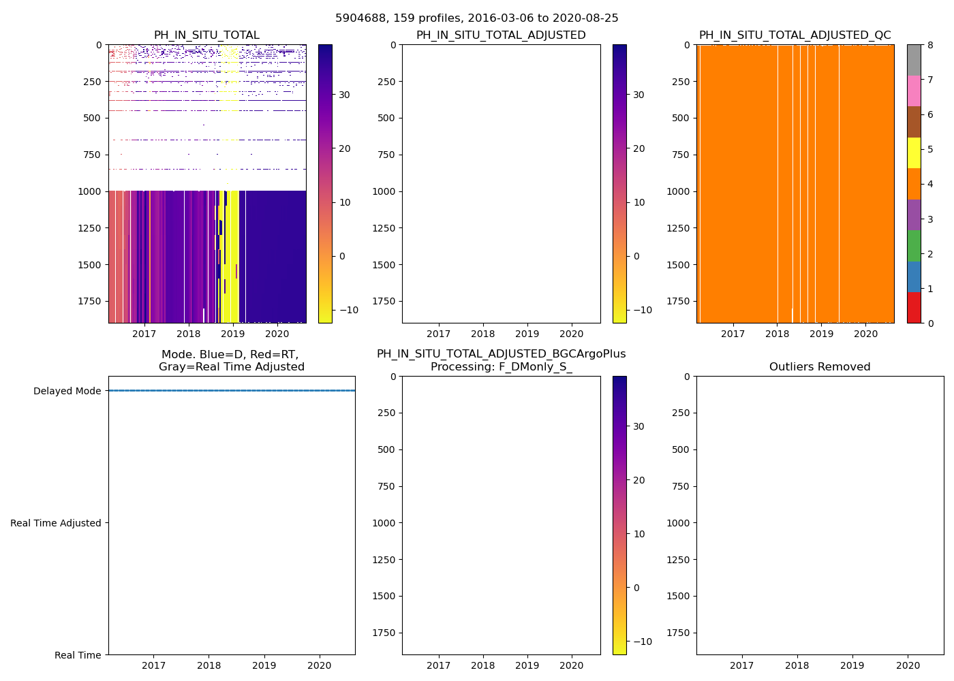The height and width of the screenshot is (681, 954).
Task: Click inside the orange QC heatmap area
Action: pos(795,184)
